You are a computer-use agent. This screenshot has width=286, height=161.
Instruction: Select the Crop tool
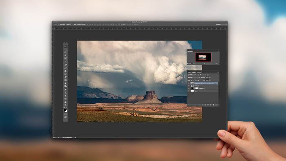(65, 58)
